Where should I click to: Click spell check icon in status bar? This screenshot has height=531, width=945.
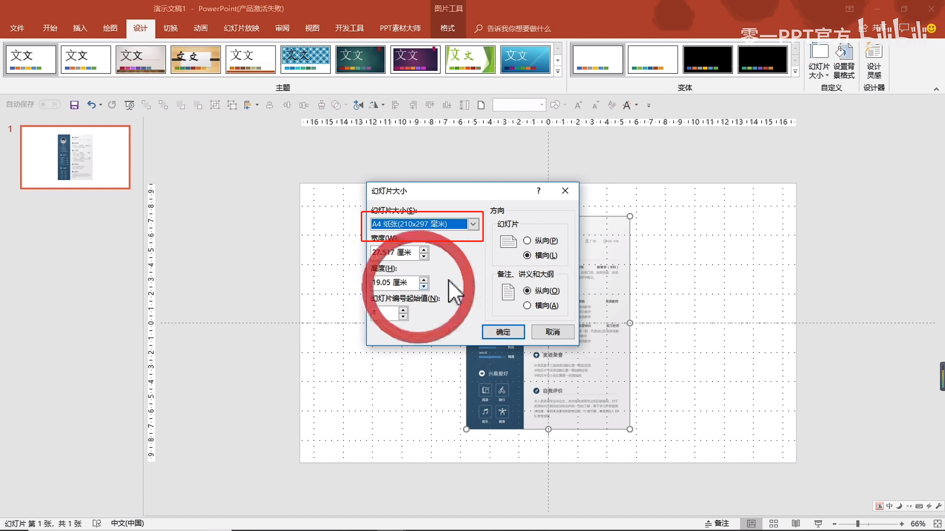pos(96,524)
